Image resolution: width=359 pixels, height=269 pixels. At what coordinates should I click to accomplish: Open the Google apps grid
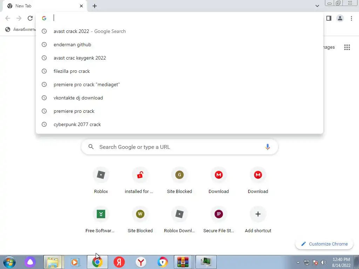(347, 47)
